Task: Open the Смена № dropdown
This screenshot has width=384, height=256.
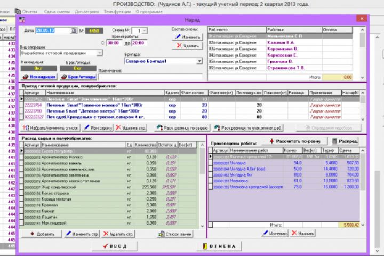Action: tap(145, 31)
